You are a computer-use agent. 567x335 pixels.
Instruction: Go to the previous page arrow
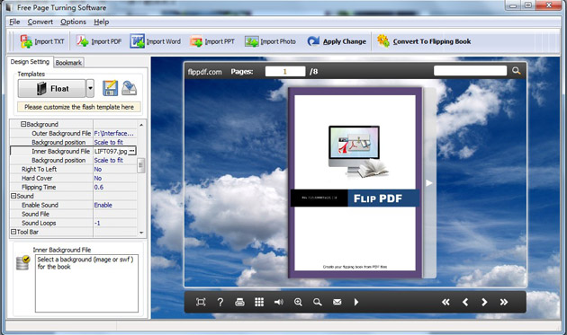[465, 302]
